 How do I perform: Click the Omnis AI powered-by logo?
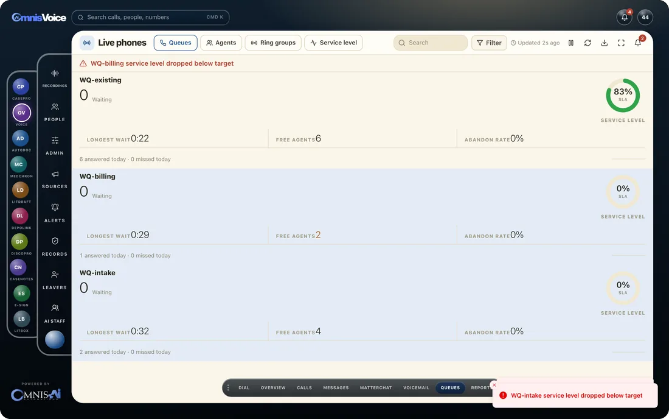(36, 395)
